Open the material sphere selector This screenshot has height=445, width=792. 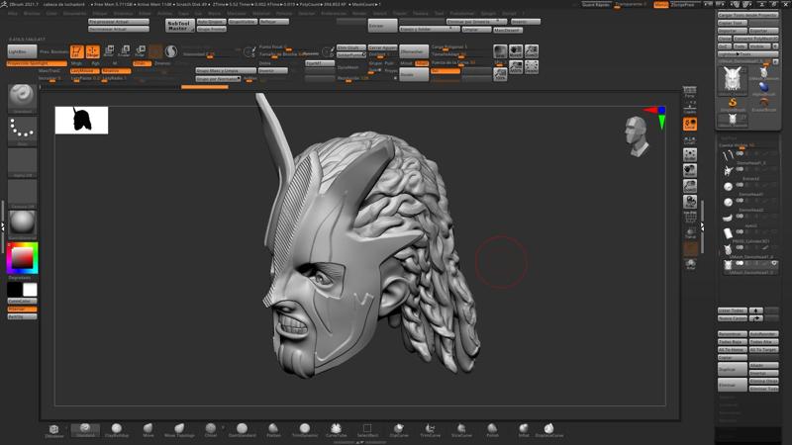point(22,223)
